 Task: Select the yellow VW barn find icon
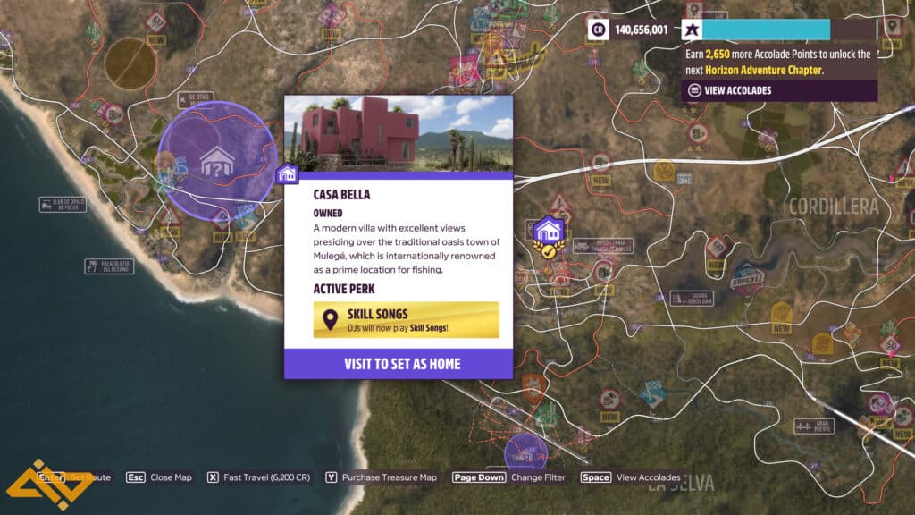click(x=664, y=172)
